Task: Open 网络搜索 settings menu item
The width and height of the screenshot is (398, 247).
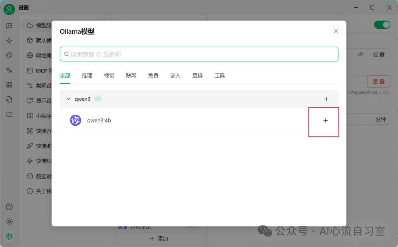Action: [39, 56]
